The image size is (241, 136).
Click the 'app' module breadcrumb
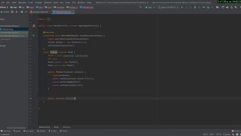(x=14, y=7)
